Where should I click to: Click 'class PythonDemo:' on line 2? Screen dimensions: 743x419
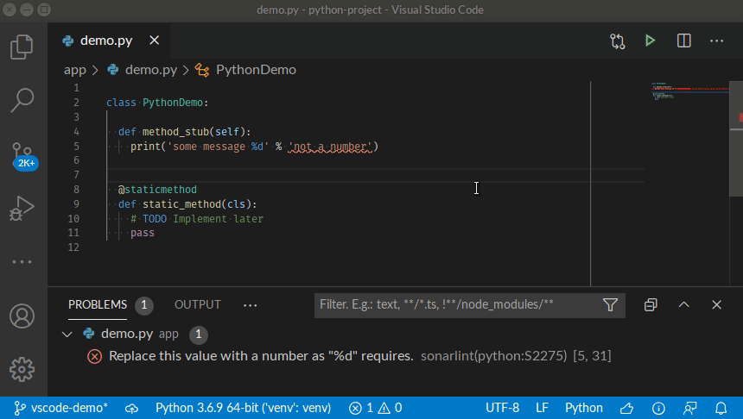157,103
